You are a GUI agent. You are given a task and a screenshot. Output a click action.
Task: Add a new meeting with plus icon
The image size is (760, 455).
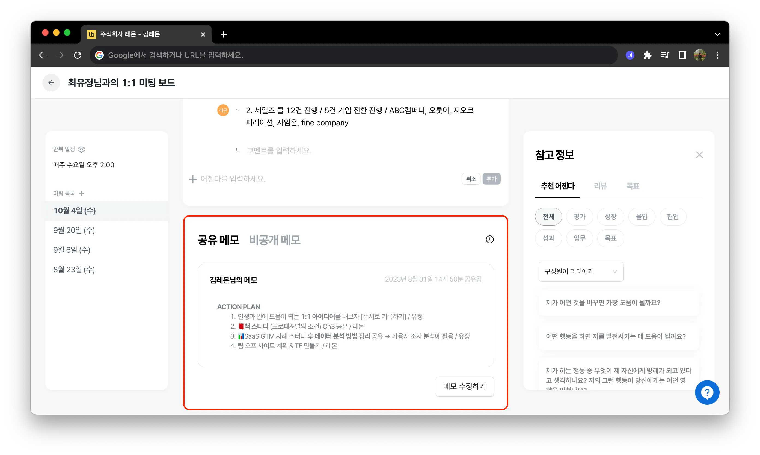pos(81,193)
